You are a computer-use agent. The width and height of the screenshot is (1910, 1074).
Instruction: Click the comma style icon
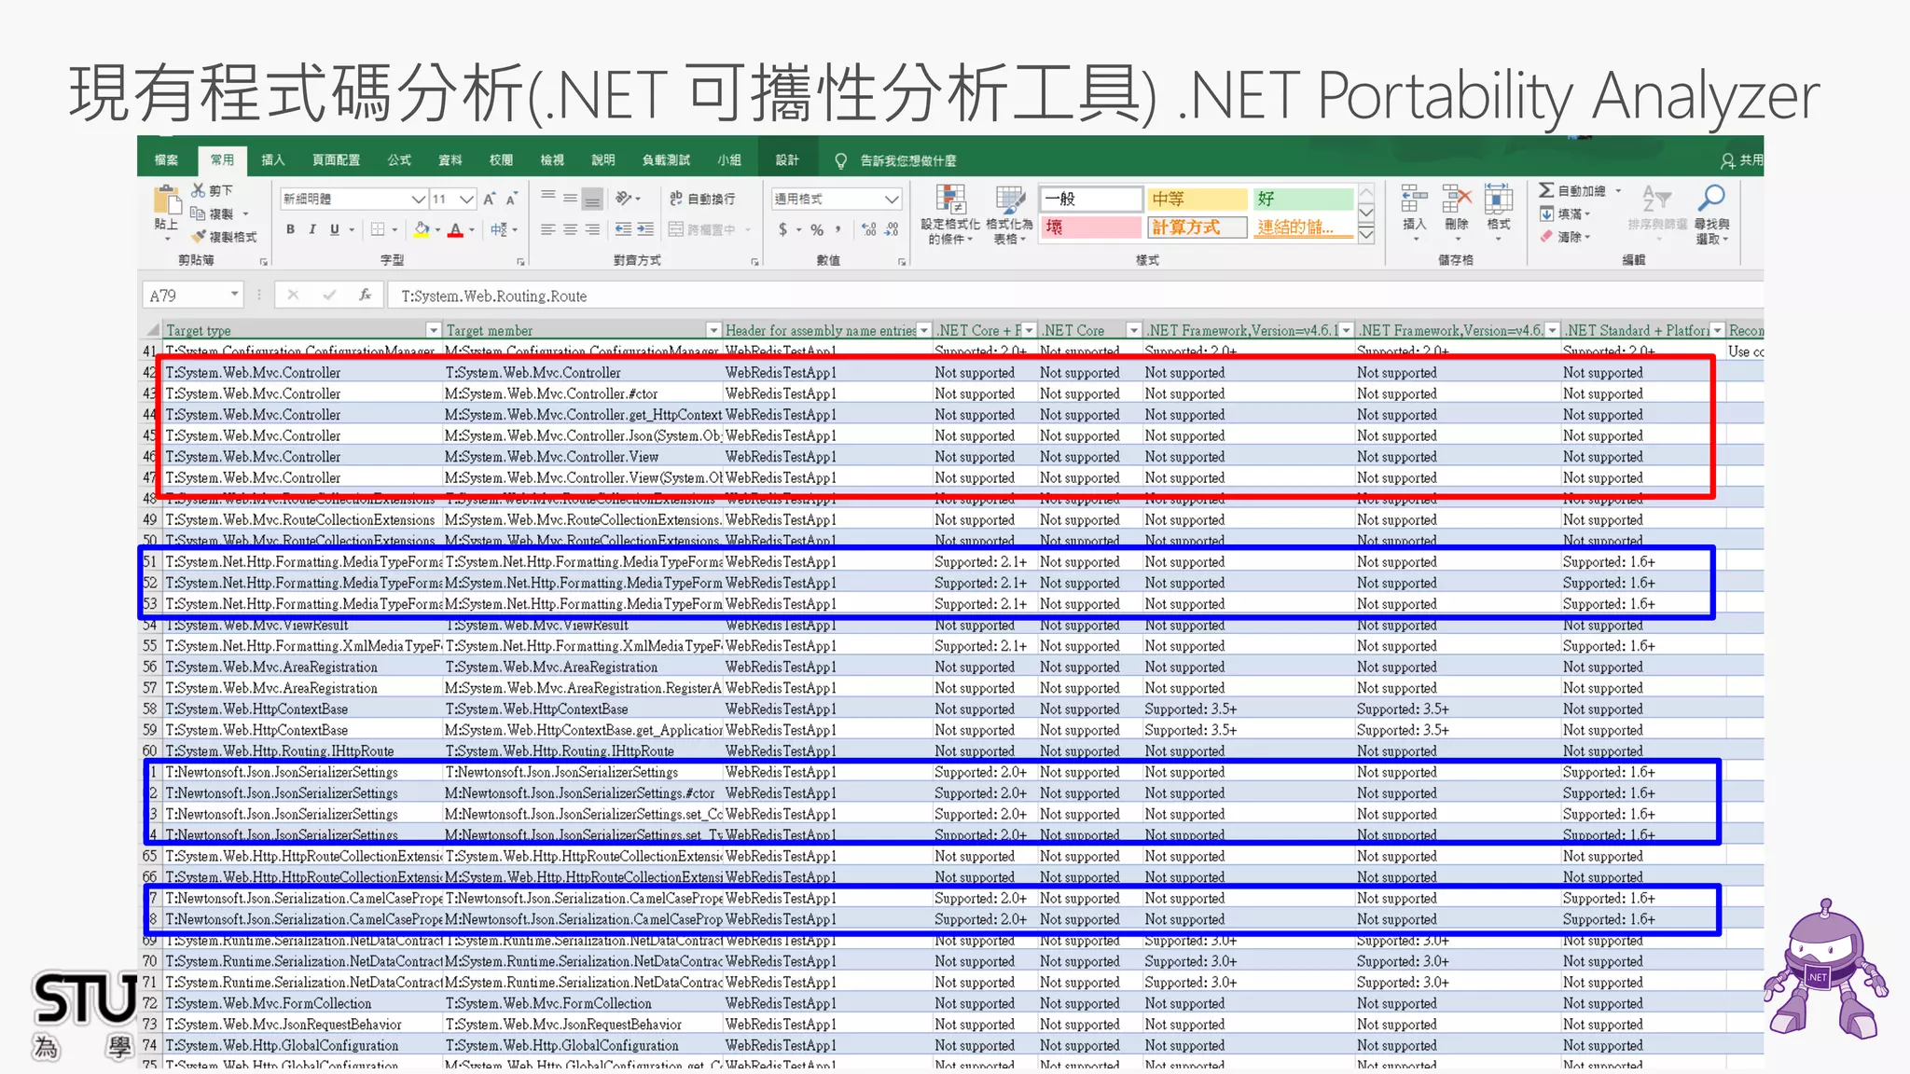coord(838,229)
